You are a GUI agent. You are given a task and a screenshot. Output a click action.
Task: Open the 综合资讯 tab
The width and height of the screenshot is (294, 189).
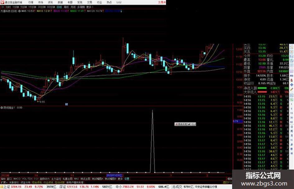(37, 182)
